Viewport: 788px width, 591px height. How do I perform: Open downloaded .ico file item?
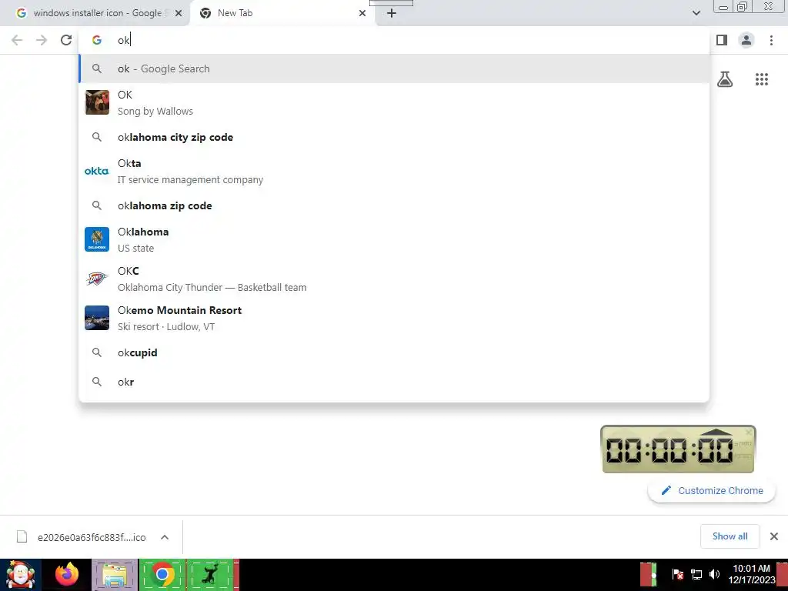pyautogui.click(x=92, y=537)
